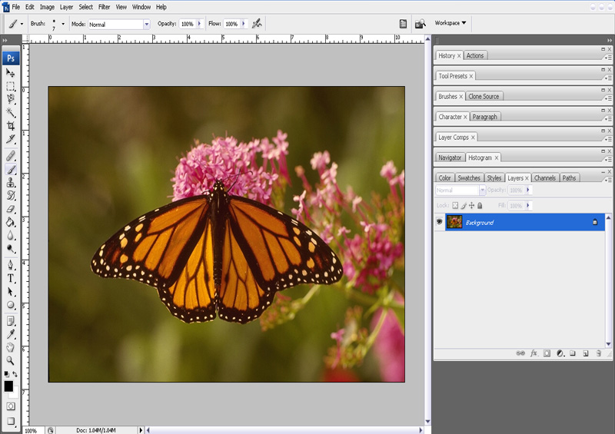
Task: Select the Dodge tool
Action: (x=11, y=249)
